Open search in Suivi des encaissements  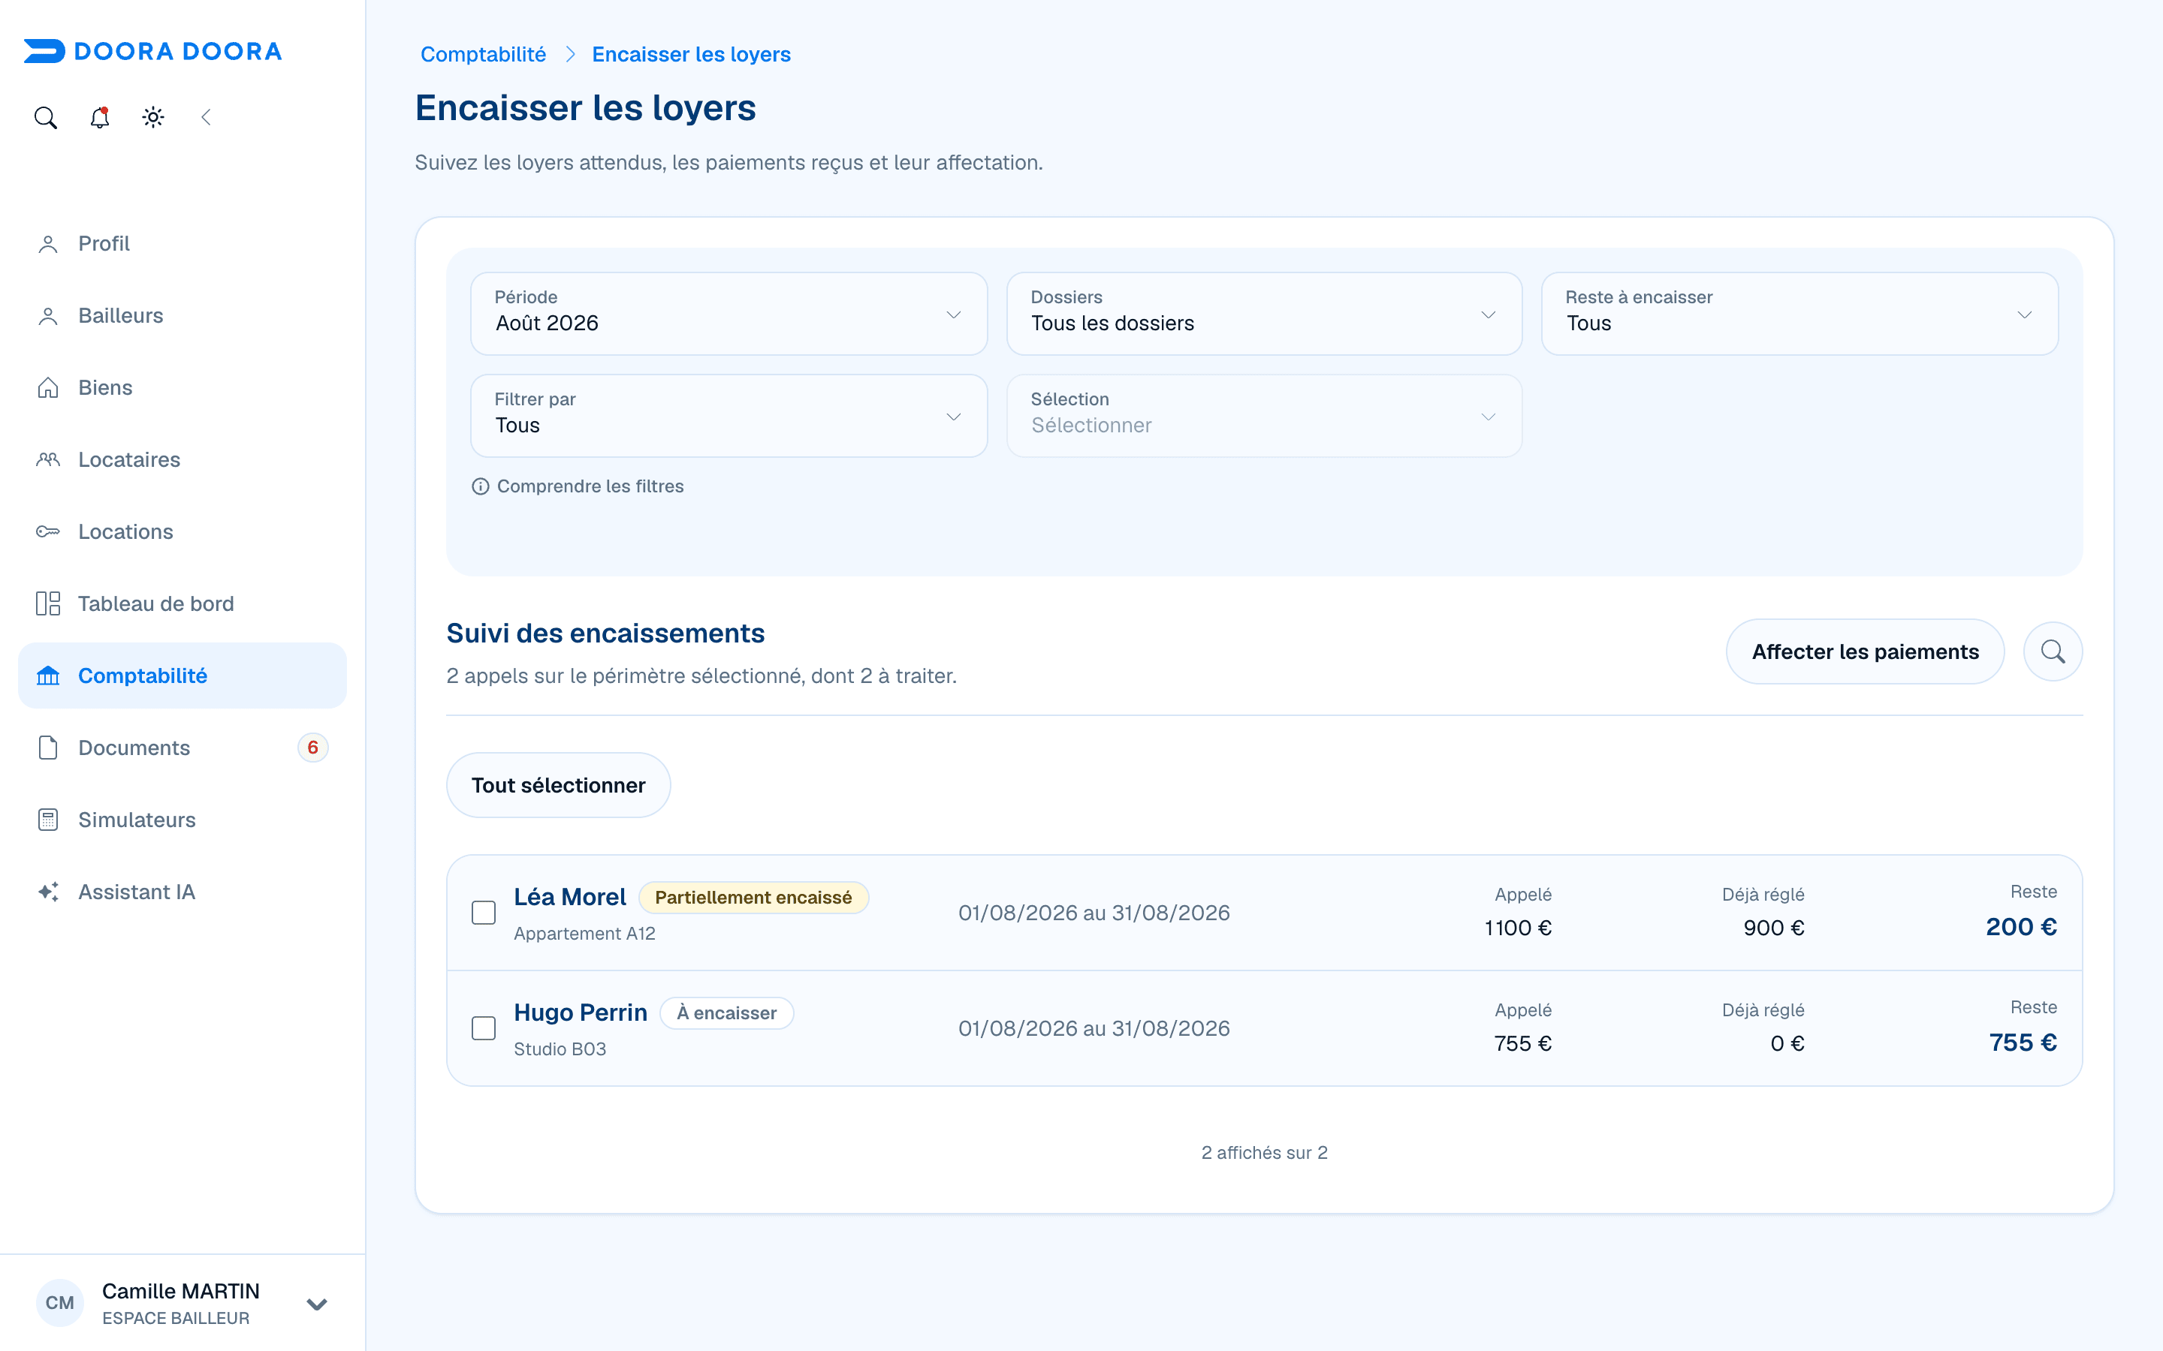click(x=2053, y=651)
